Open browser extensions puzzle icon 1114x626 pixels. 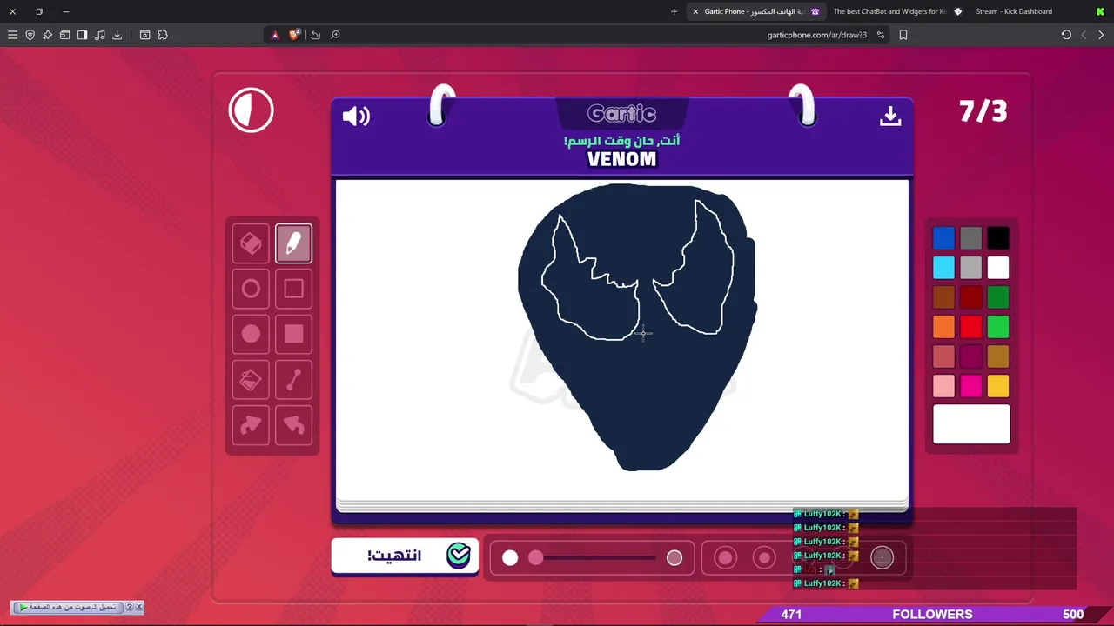tap(162, 35)
